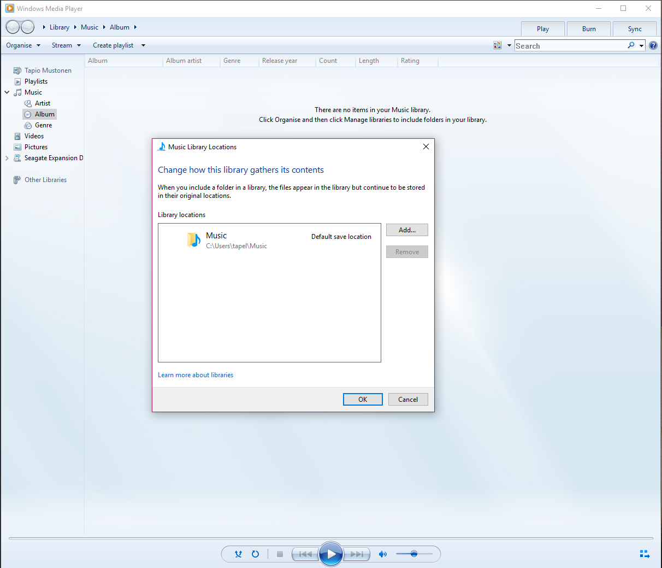Open the view options icon
662x568 pixels.
pos(497,45)
